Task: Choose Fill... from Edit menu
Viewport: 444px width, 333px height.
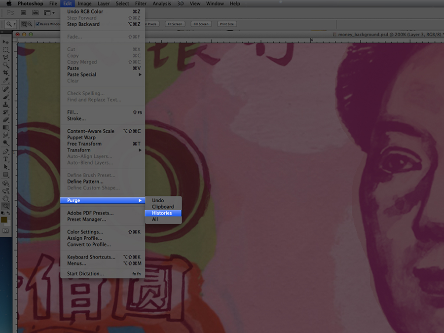Action: [103, 112]
